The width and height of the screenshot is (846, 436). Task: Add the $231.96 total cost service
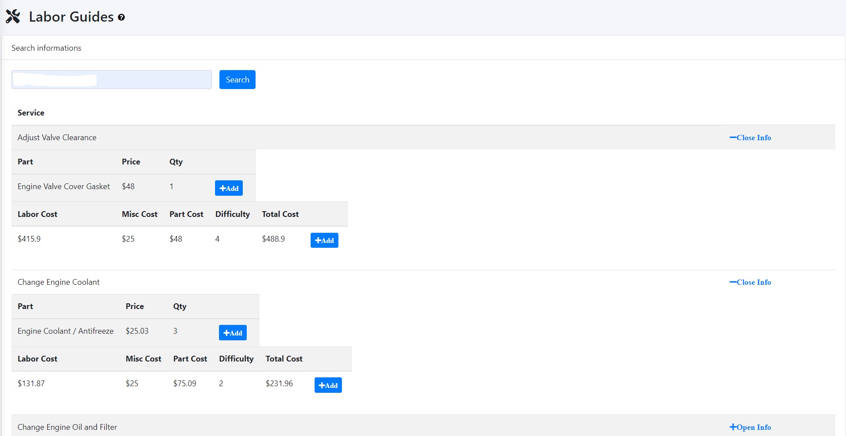328,385
